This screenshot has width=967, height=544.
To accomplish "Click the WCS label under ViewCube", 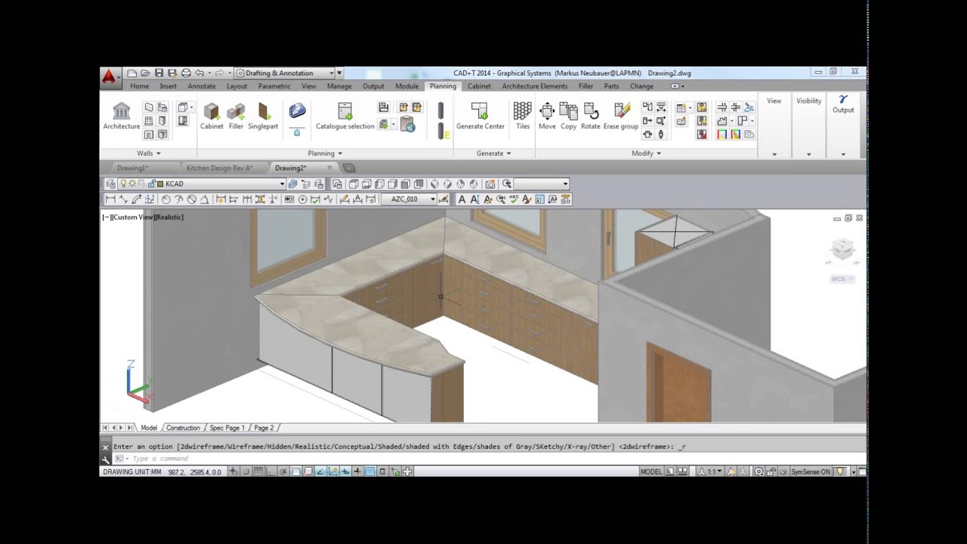I will [839, 279].
